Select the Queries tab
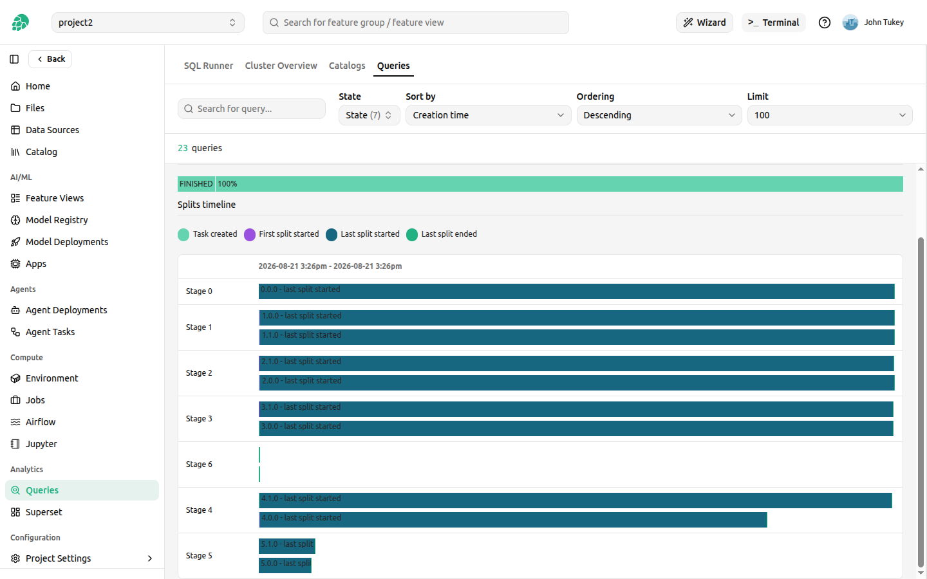The width and height of the screenshot is (927, 579). point(393,66)
